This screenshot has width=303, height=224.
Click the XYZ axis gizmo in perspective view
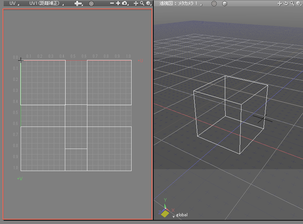[165, 209]
